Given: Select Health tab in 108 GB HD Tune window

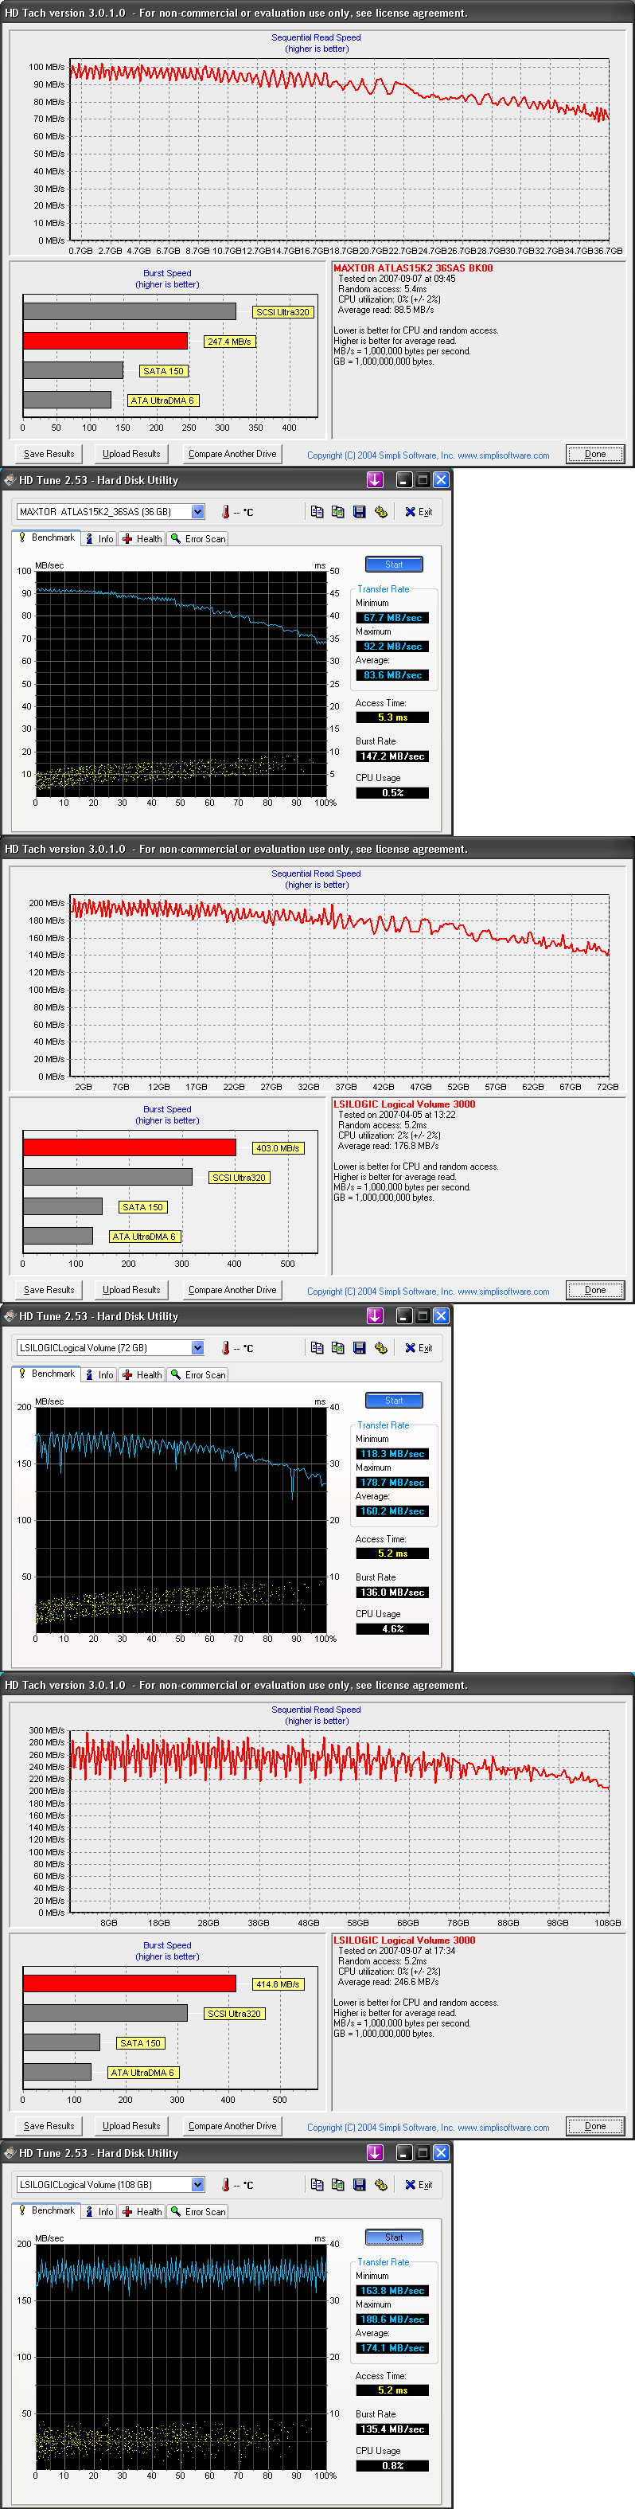Looking at the screenshot, I should (x=142, y=2211).
